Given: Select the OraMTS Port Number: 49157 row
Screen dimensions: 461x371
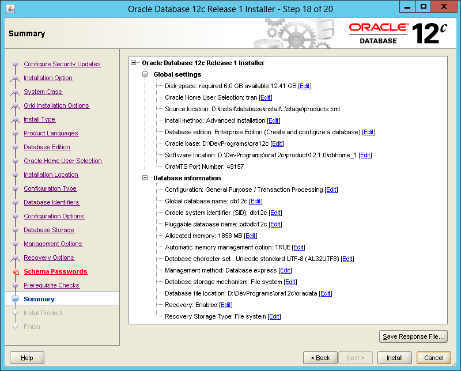Looking at the screenshot, I should [x=205, y=166].
